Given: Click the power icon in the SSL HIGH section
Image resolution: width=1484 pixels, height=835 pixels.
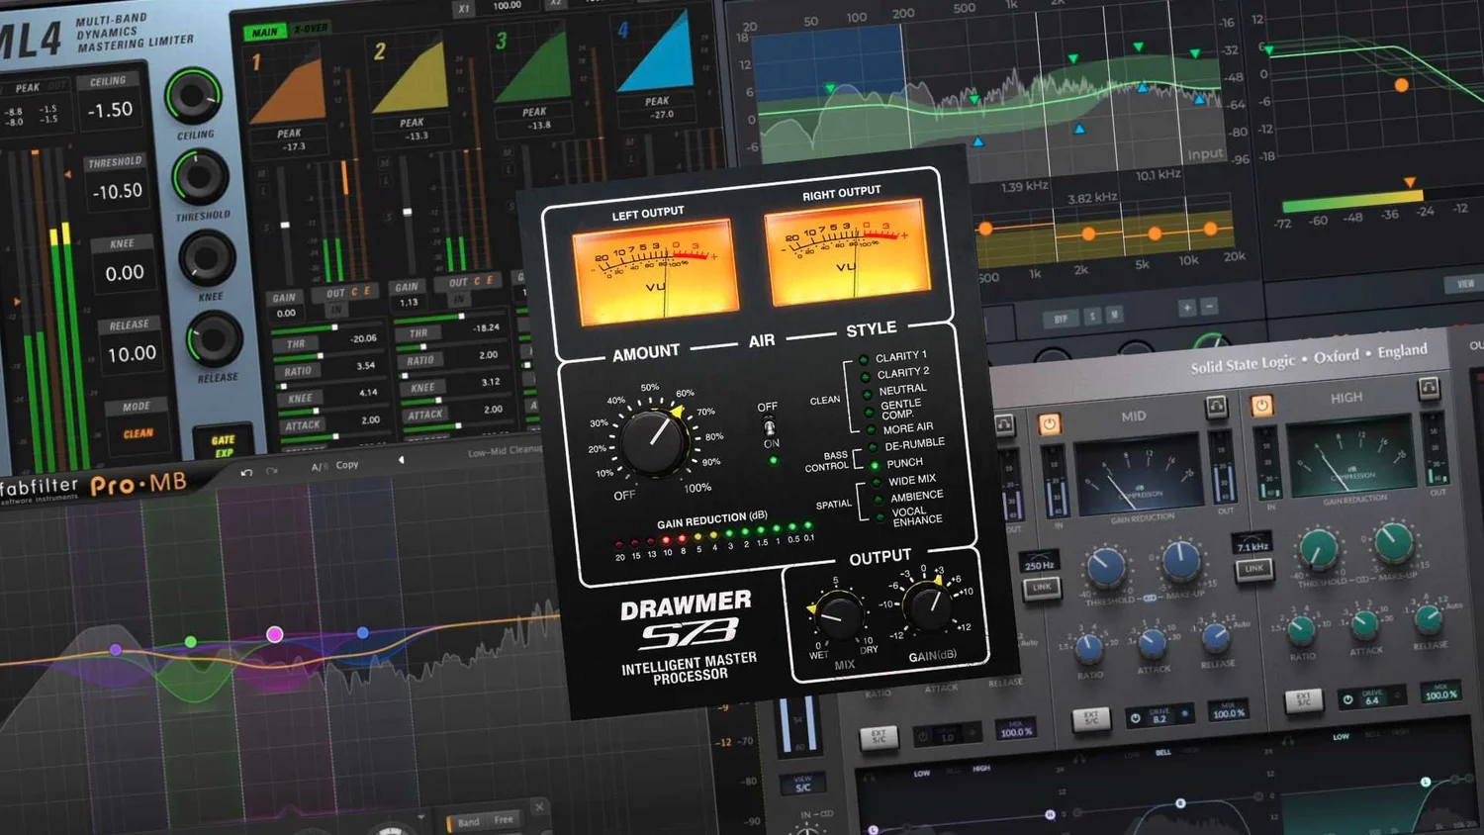Looking at the screenshot, I should pyautogui.click(x=1262, y=406).
